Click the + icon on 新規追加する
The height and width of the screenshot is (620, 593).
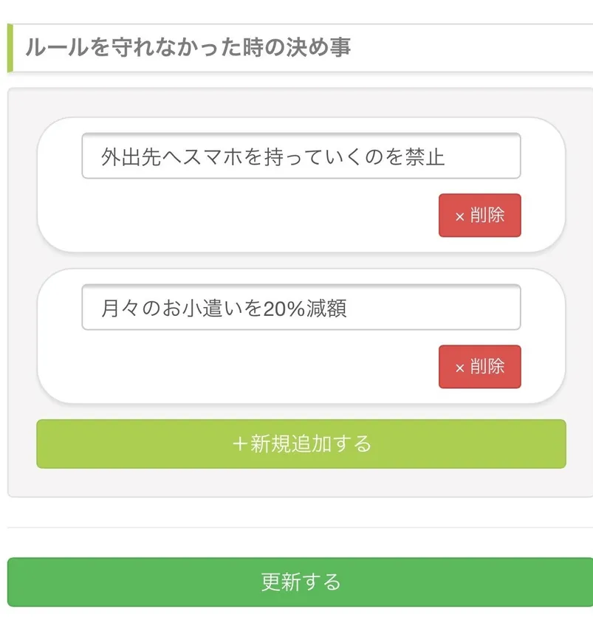click(x=239, y=444)
